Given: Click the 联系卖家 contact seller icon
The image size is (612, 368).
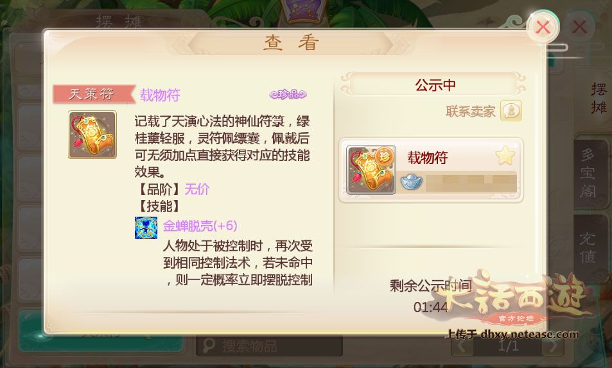Looking at the screenshot, I should 511,111.
